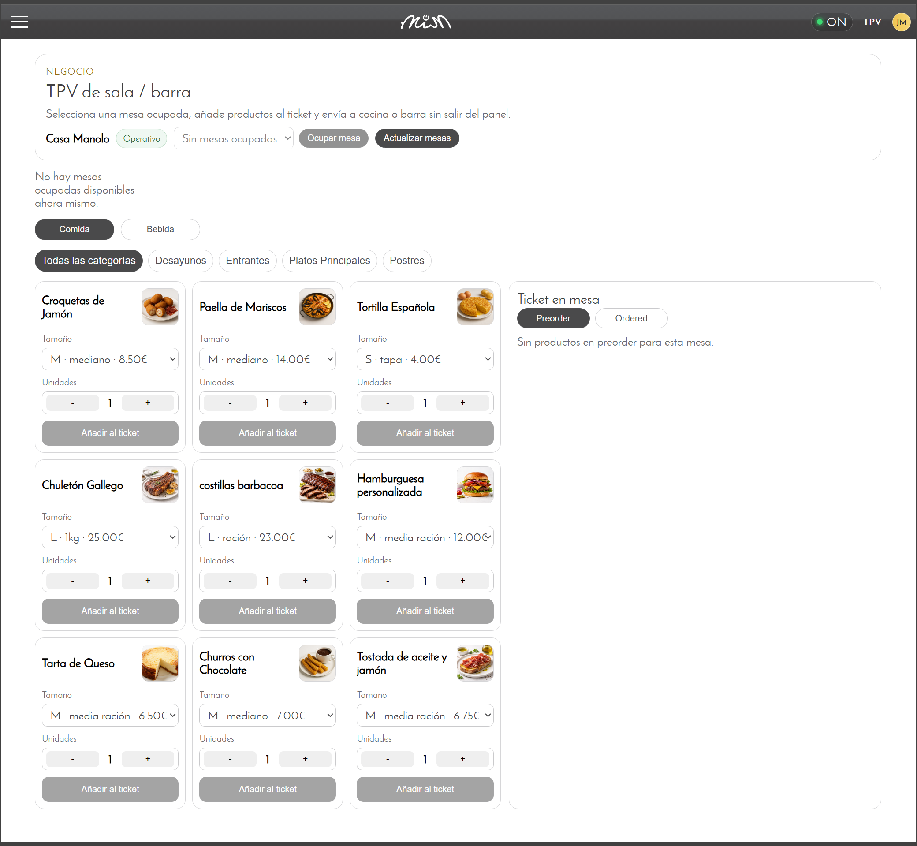Decrease Tortilla Española units with minus
The height and width of the screenshot is (846, 917).
(388, 403)
